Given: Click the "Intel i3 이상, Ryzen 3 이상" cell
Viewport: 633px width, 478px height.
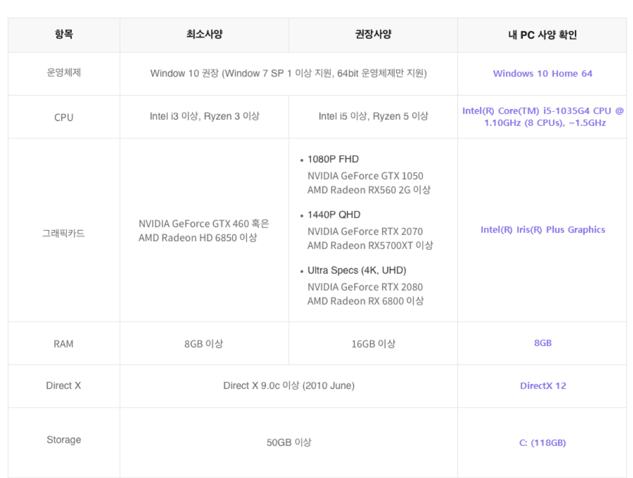Looking at the screenshot, I should pyautogui.click(x=204, y=116).
